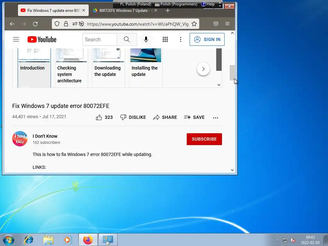328x246 pixels.
Task: Open Windows Media Player from taskbar
Action: pos(68,240)
